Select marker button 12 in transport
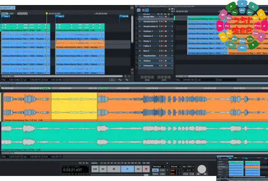Screen dimensions: 268x181 (x=139, y=163)
